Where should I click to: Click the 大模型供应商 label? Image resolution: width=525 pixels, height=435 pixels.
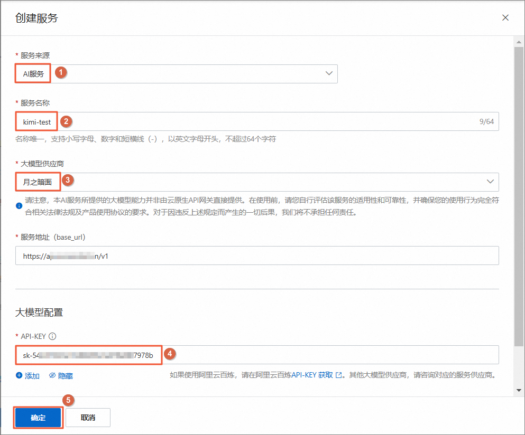click(x=42, y=164)
